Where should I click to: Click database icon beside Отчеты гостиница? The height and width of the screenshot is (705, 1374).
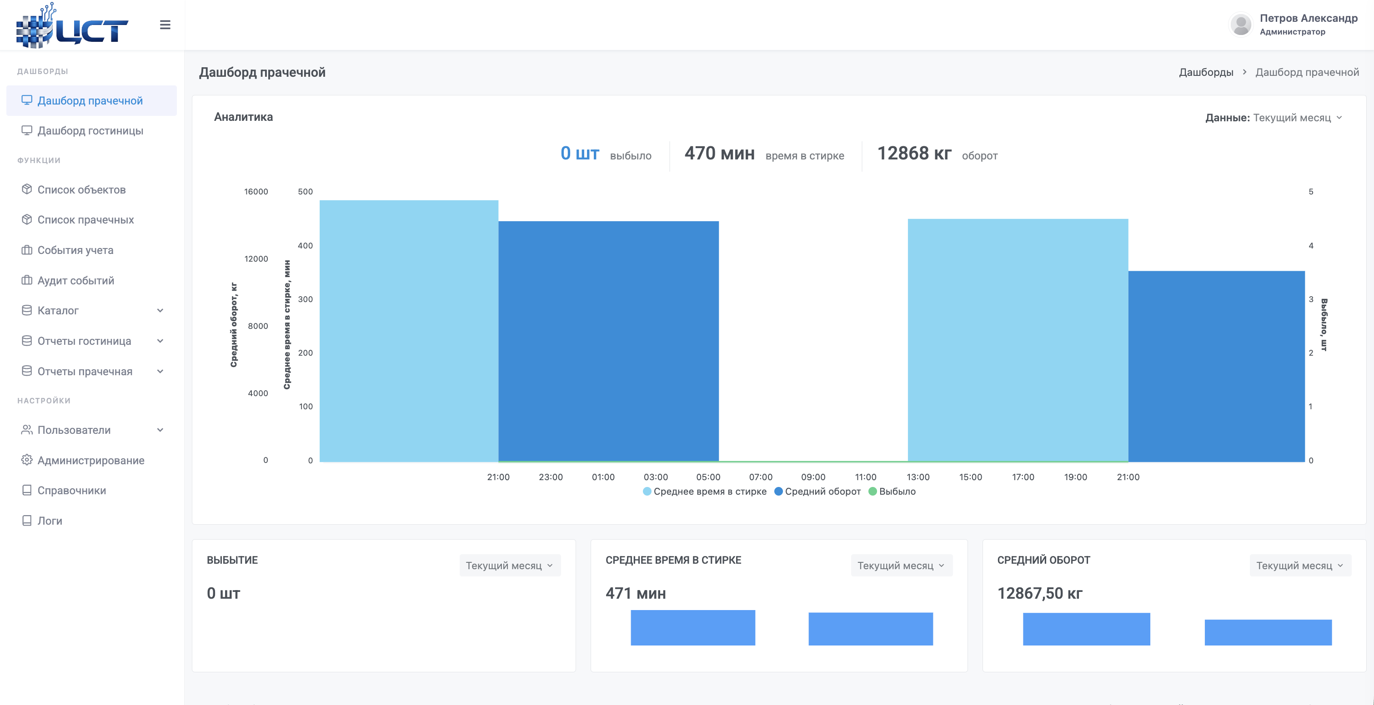[27, 341]
